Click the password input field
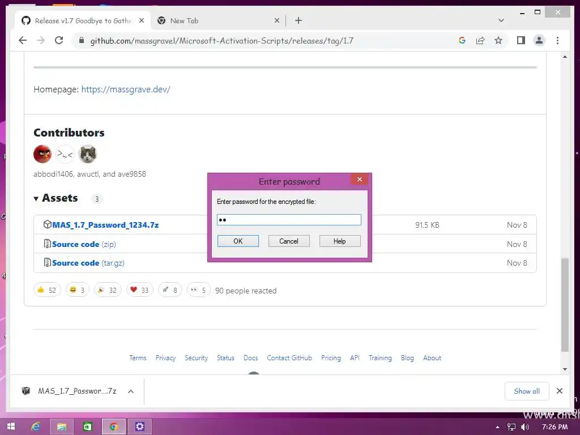This screenshot has height=435, width=580. tap(289, 220)
